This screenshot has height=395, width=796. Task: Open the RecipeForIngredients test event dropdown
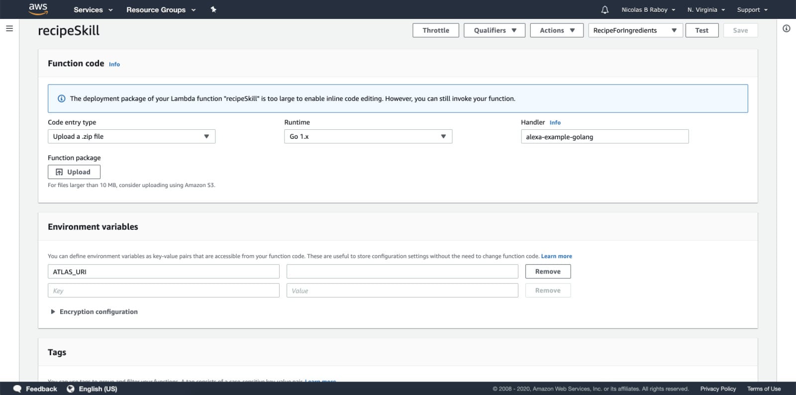coord(635,30)
